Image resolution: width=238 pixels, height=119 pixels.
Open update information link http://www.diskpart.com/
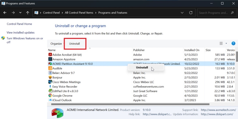coord(217,114)
